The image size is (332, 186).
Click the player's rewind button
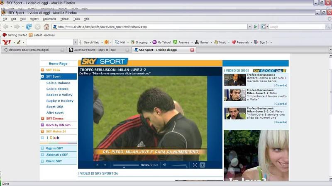coord(105,165)
